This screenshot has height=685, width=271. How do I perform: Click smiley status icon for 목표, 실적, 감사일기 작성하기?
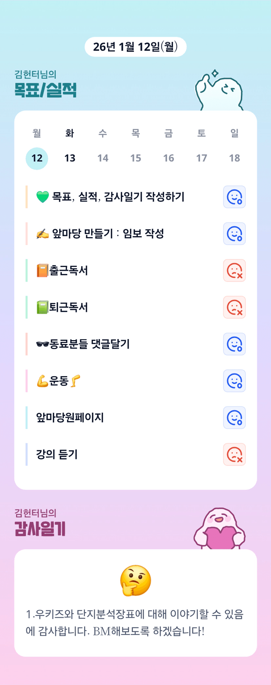pyautogui.click(x=234, y=197)
